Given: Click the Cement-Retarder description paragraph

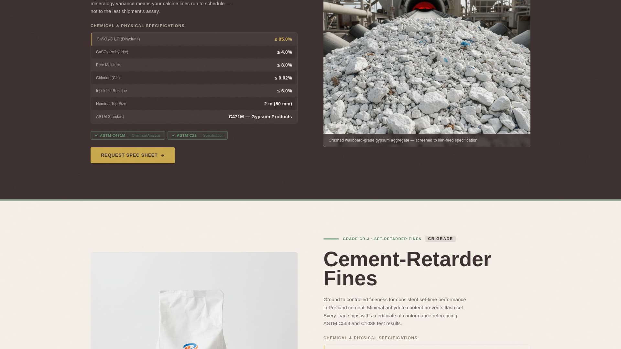Looking at the screenshot, I should 395,312.
